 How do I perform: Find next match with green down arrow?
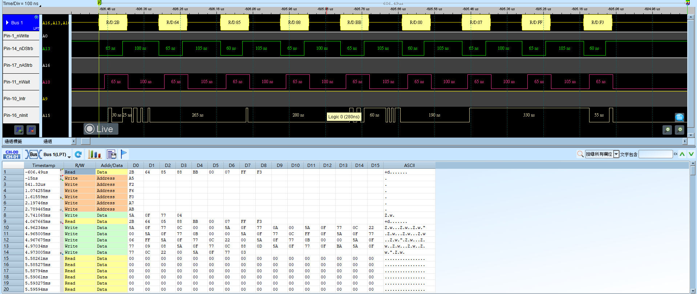[691, 154]
